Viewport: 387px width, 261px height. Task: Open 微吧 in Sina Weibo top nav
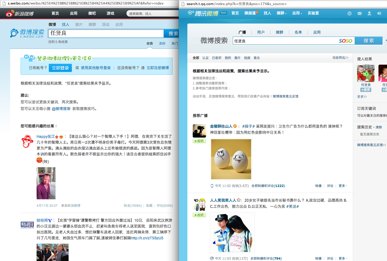pyautogui.click(x=92, y=13)
